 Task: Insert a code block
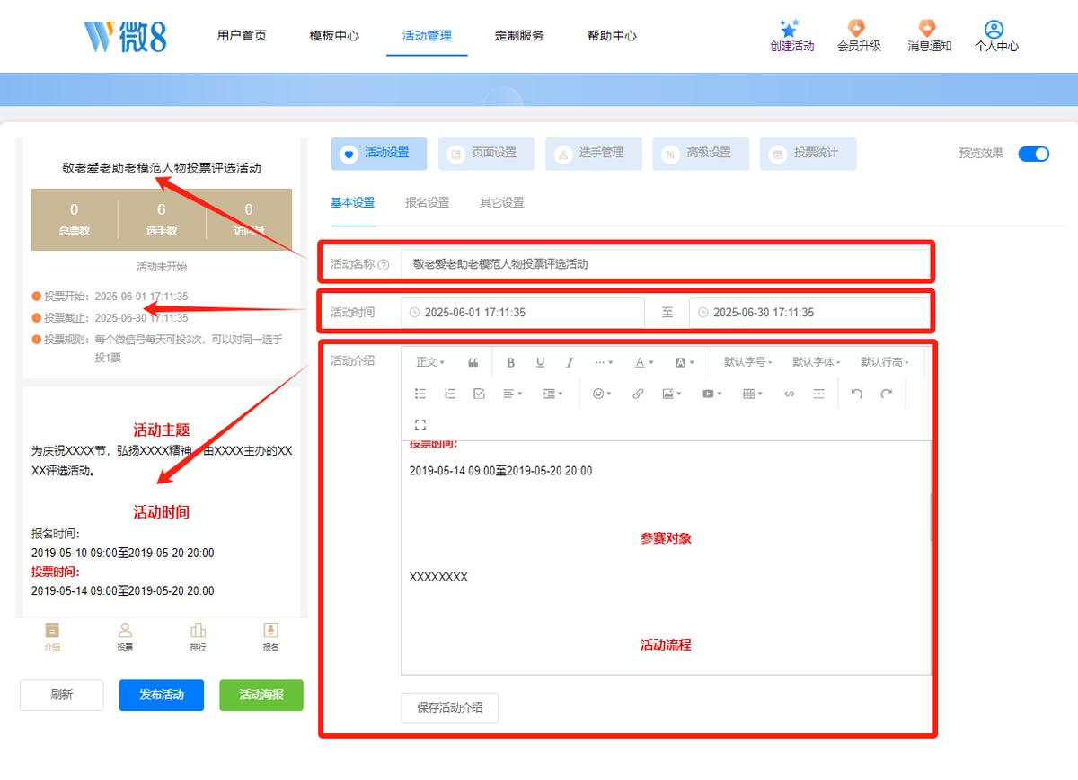click(789, 394)
